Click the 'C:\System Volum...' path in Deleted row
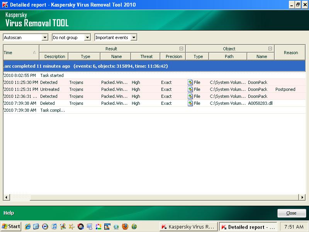 pos(228,103)
